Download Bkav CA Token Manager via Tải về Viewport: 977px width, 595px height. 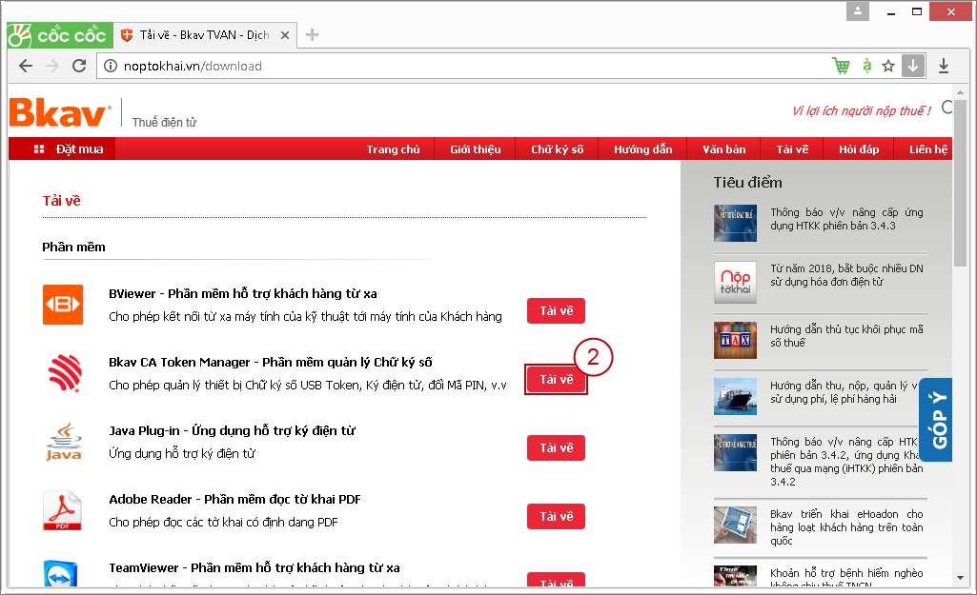click(556, 380)
